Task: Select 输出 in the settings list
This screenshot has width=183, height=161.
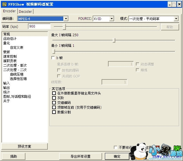Action: pyautogui.click(x=6, y=87)
